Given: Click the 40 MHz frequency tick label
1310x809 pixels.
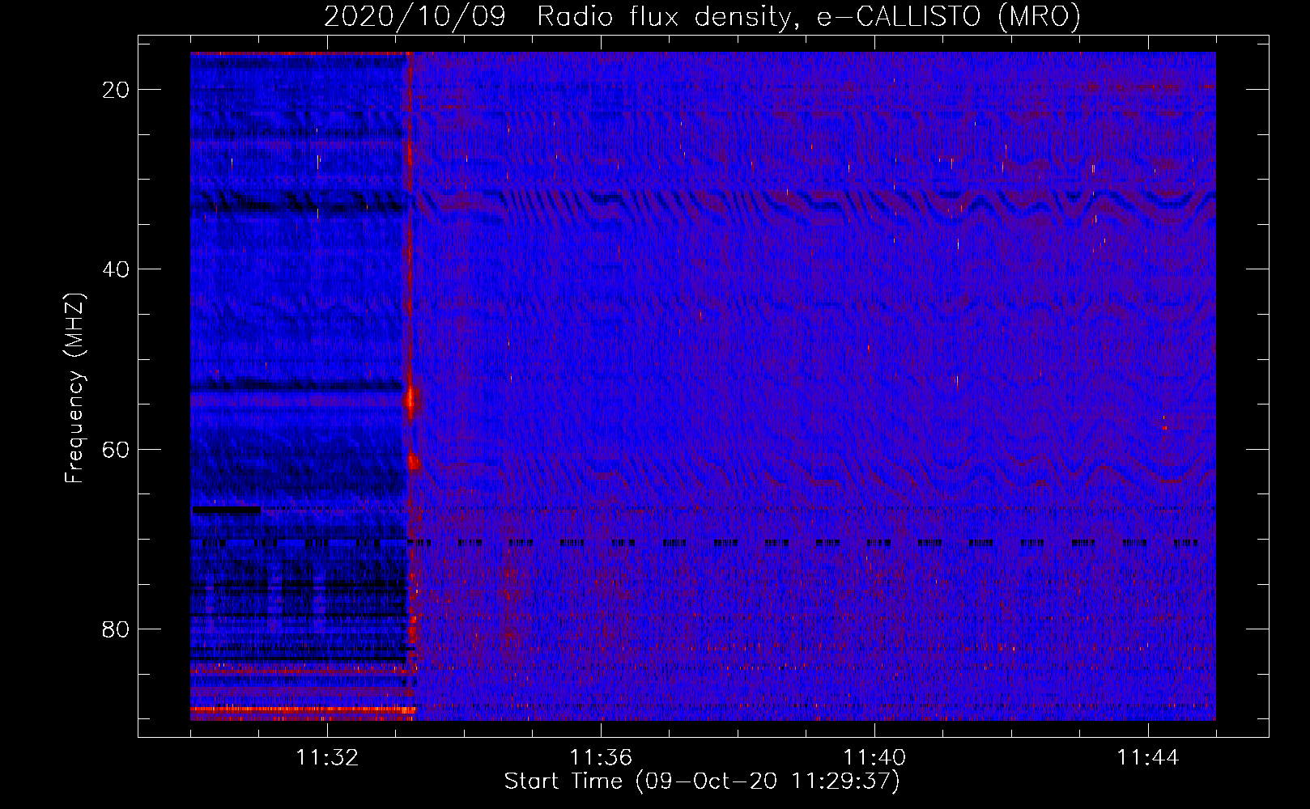Looking at the screenshot, I should [x=116, y=269].
